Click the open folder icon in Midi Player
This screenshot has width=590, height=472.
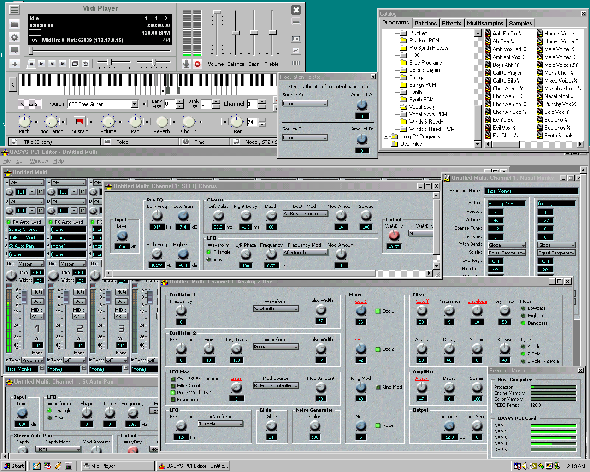tap(14, 24)
